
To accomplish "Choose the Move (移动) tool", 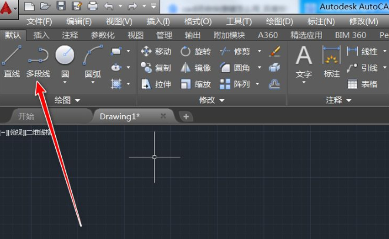I will [156, 52].
